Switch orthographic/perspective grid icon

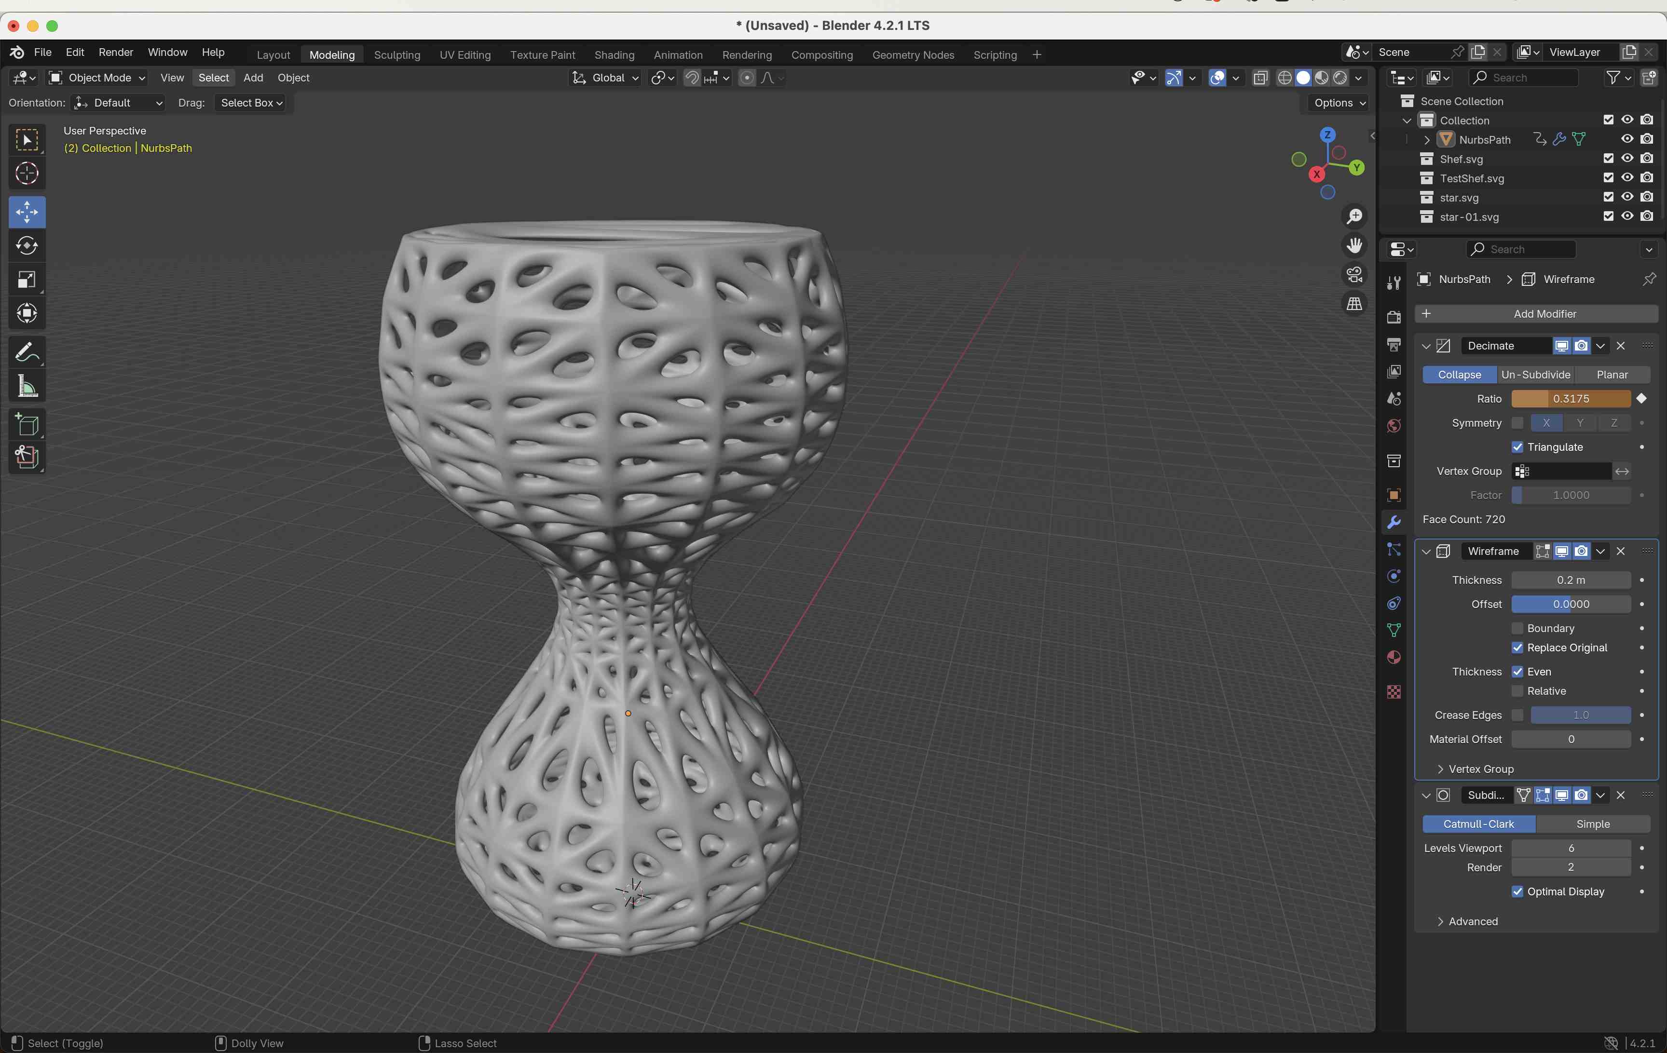pyautogui.click(x=1355, y=304)
